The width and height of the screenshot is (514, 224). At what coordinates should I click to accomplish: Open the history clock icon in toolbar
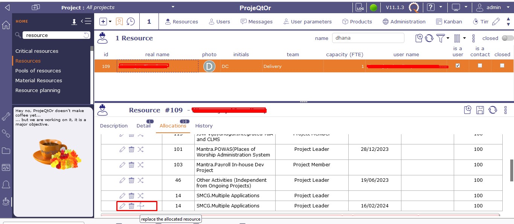pyautogui.click(x=131, y=21)
